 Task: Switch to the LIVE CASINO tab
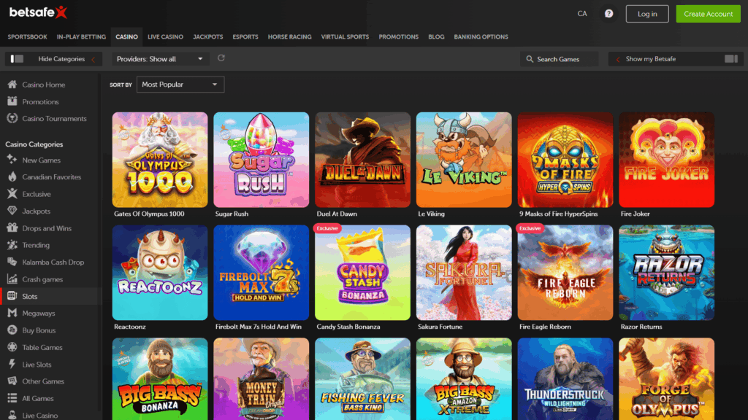coord(164,36)
